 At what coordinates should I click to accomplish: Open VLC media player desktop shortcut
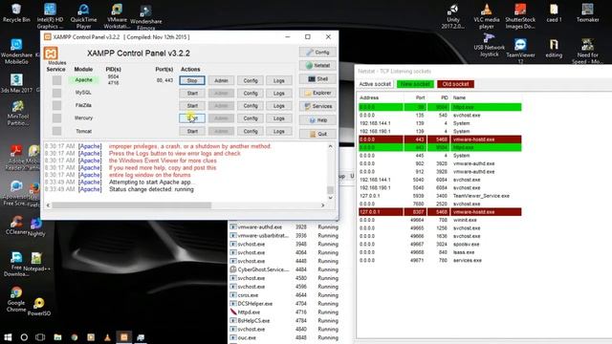487,15
